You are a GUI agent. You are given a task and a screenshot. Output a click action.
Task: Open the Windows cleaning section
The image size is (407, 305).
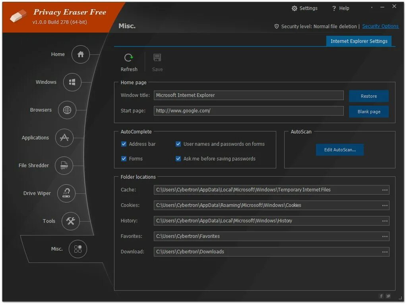(72, 82)
